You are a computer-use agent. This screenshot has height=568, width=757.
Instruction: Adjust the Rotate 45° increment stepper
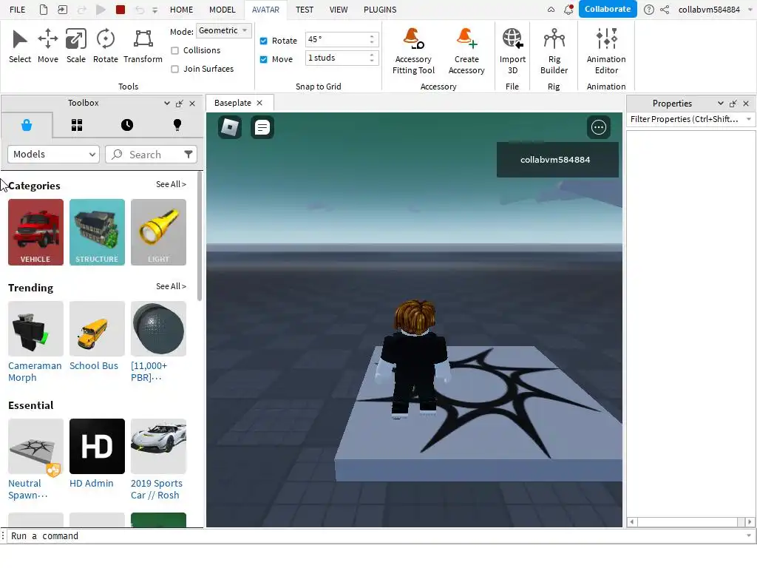(372, 39)
